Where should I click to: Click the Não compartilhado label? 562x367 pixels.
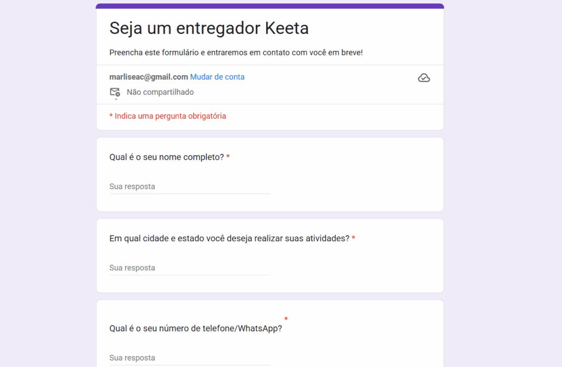[160, 92]
